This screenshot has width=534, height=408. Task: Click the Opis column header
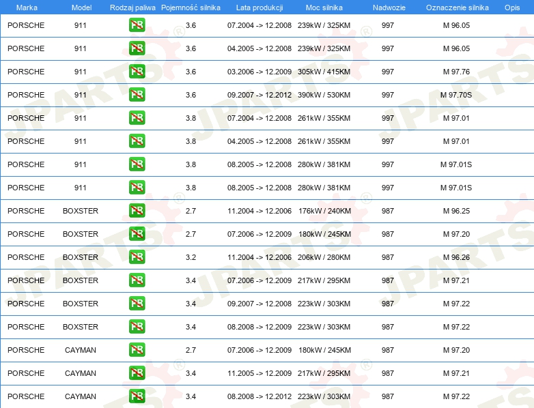(x=511, y=7)
